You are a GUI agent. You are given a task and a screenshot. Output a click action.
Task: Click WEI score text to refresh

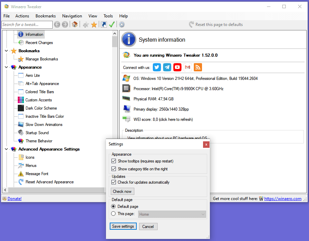pos(163,119)
